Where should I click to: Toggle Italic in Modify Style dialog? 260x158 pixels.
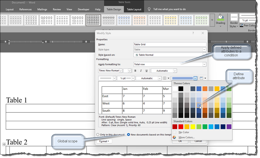[141, 71]
